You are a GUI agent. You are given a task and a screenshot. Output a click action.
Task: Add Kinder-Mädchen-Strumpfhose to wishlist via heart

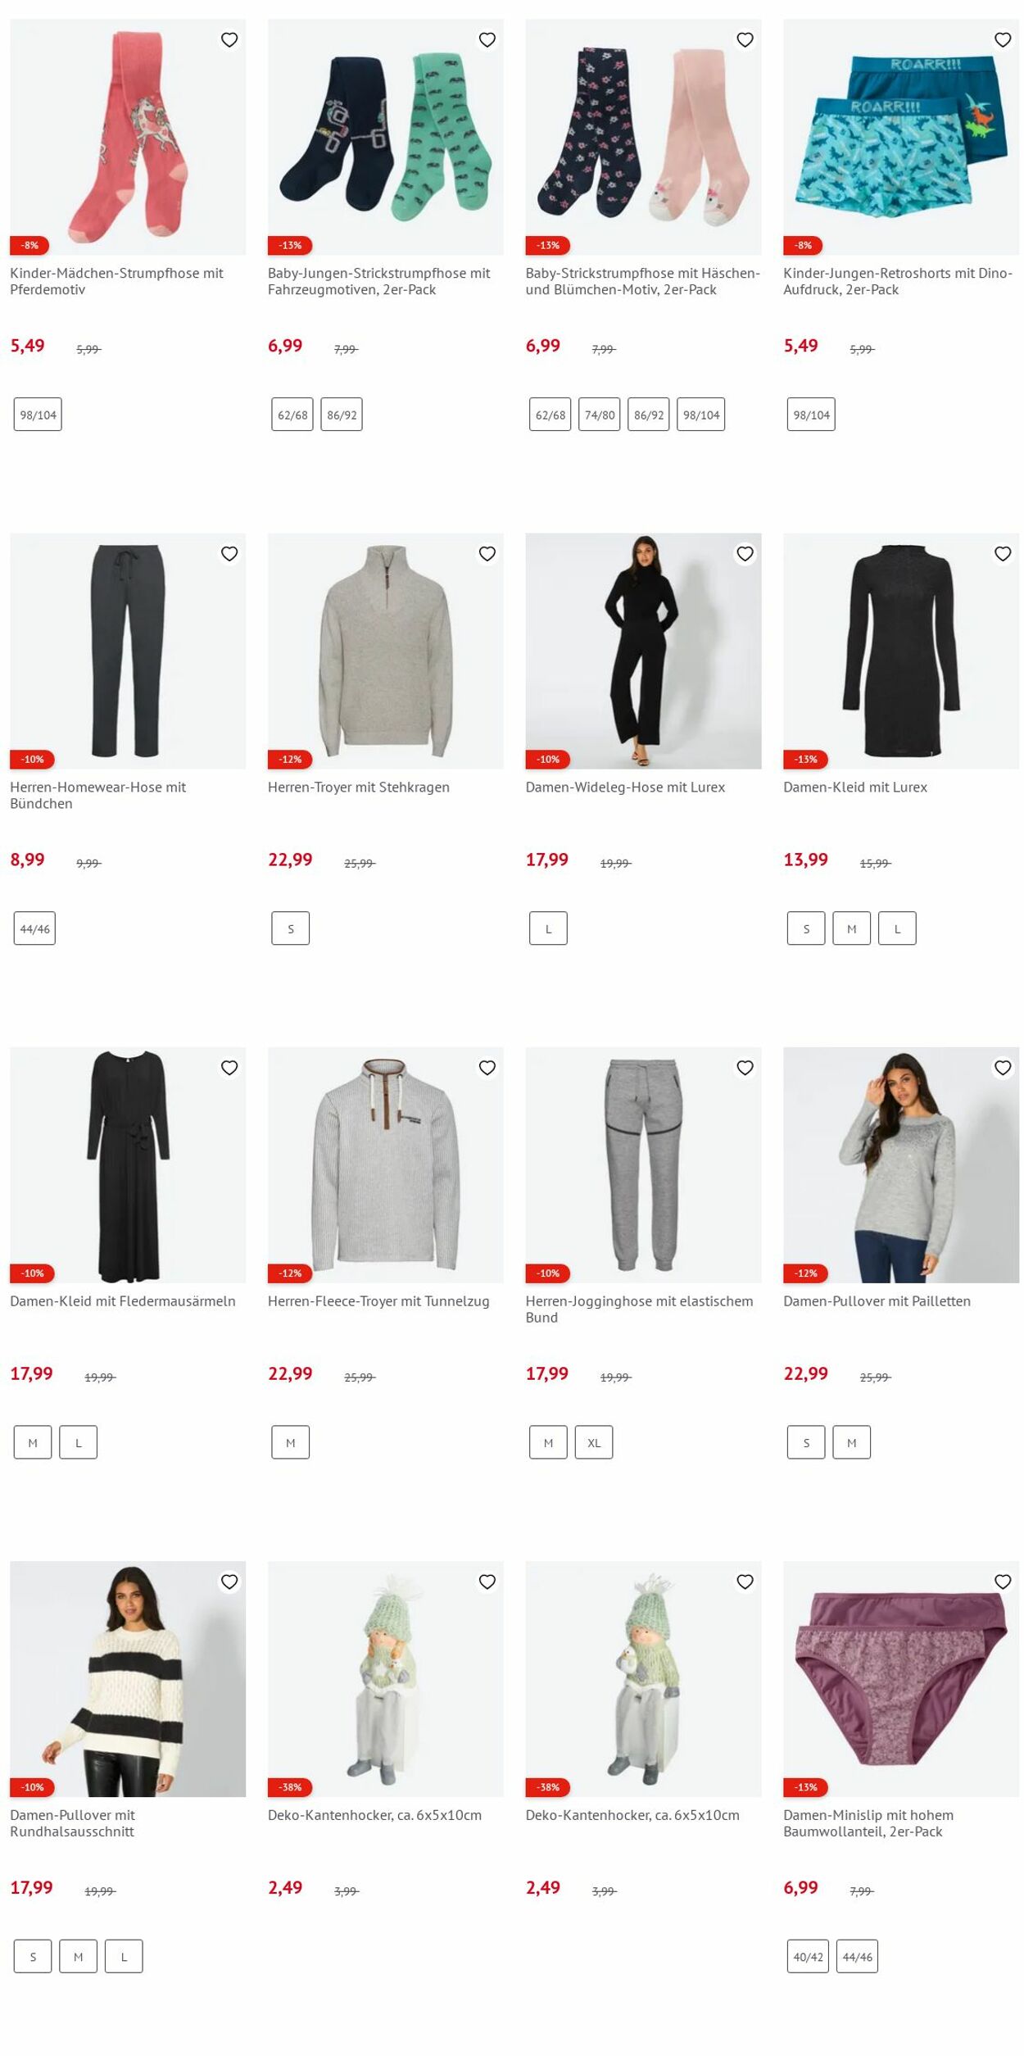pos(229,39)
